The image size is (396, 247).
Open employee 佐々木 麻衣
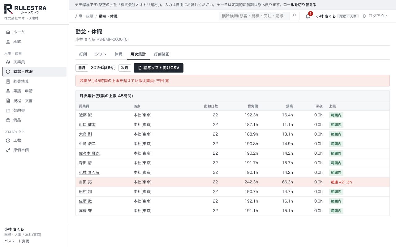pos(89,153)
